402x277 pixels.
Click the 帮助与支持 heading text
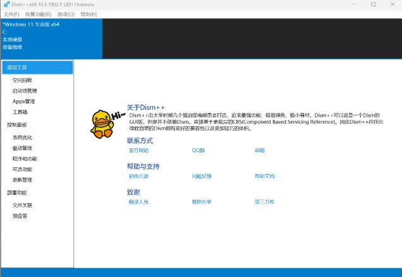143,167
